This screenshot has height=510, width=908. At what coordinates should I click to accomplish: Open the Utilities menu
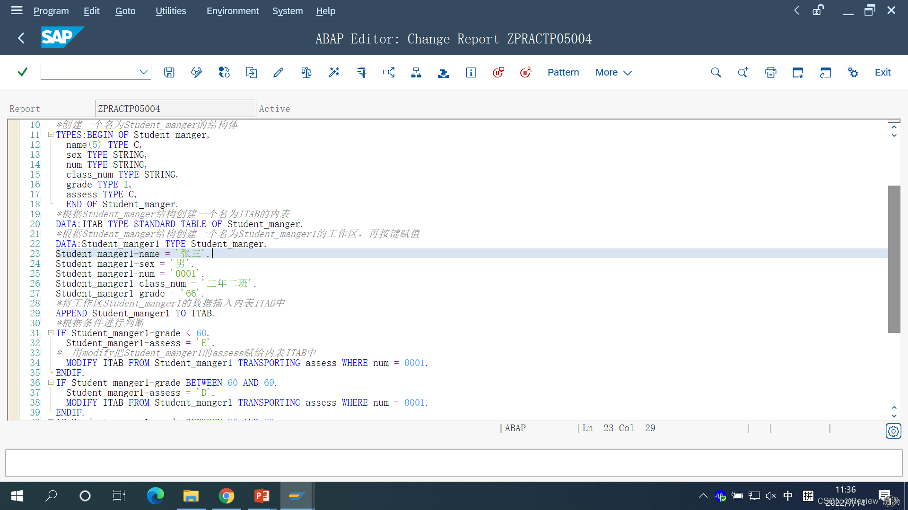pos(170,10)
